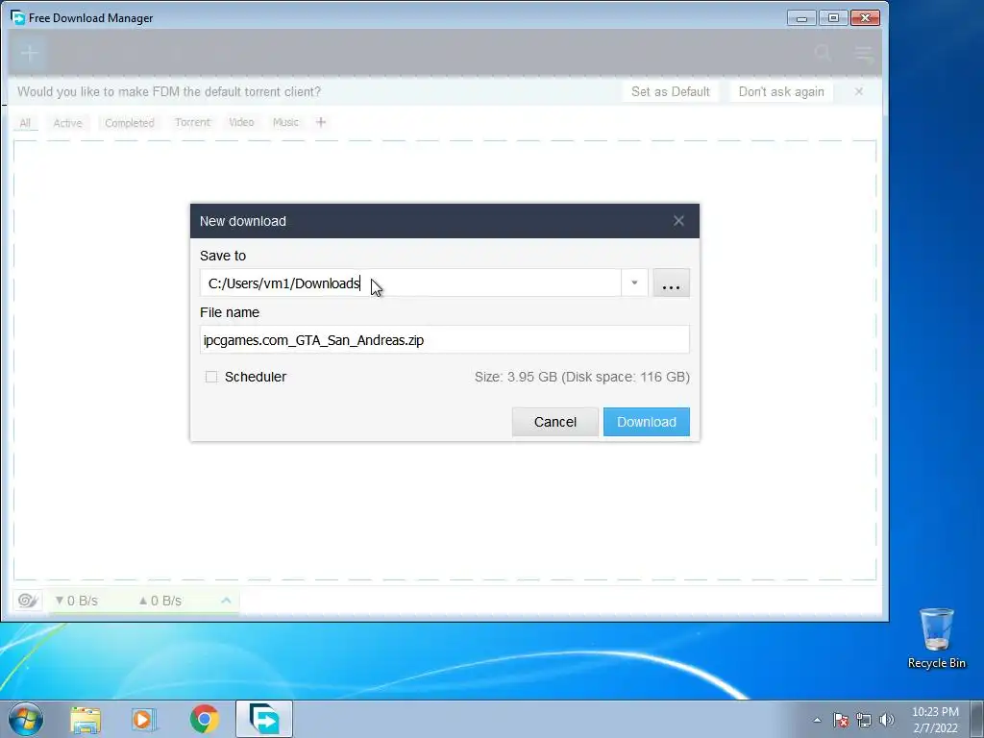Click the File name input field
The image size is (984, 738).
pyautogui.click(x=444, y=339)
